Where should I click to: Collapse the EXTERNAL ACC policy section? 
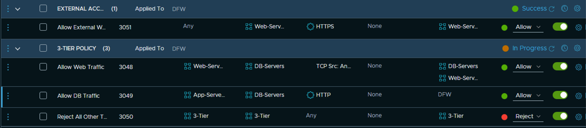click(x=18, y=9)
